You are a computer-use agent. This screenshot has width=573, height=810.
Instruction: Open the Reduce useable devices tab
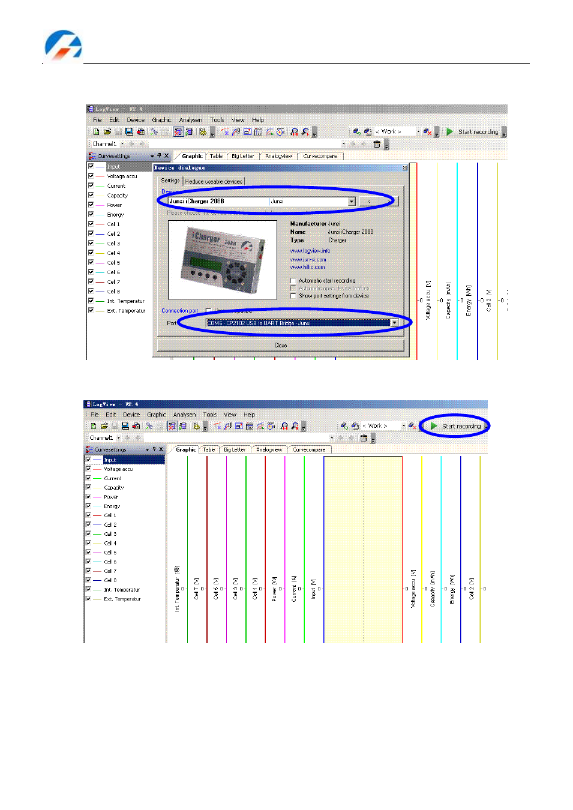[x=214, y=181]
